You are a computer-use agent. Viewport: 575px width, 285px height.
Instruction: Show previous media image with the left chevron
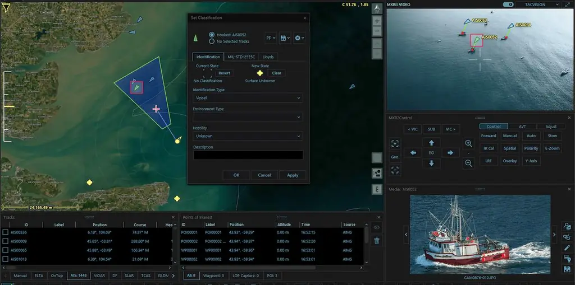(406, 235)
